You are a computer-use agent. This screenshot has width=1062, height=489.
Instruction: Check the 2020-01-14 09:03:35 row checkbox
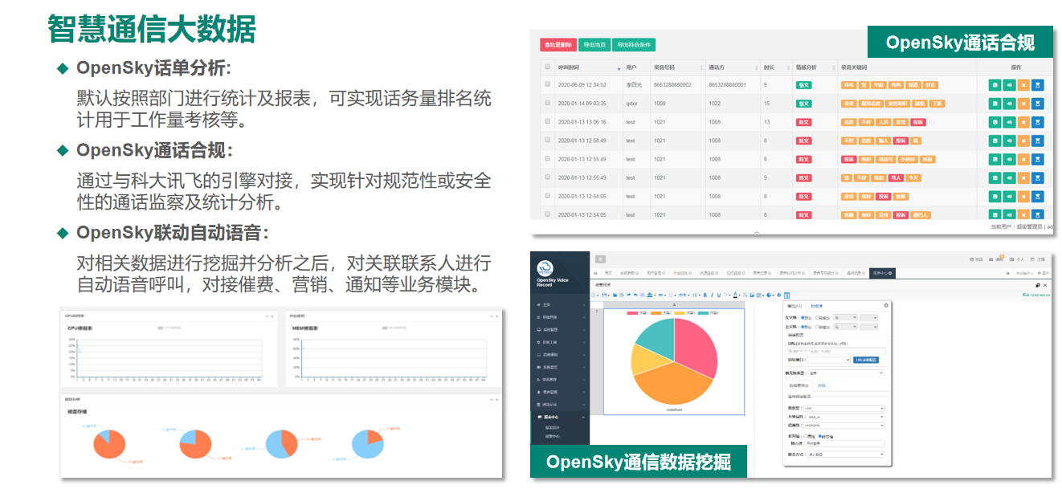coord(547,102)
